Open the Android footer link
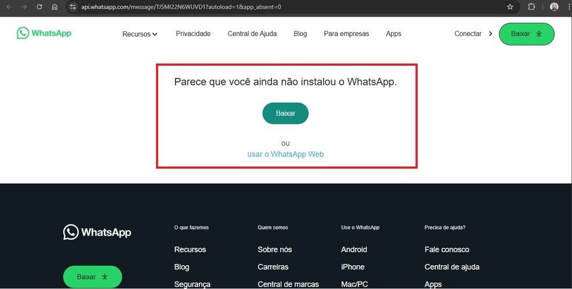The image size is (572, 289). point(354,249)
